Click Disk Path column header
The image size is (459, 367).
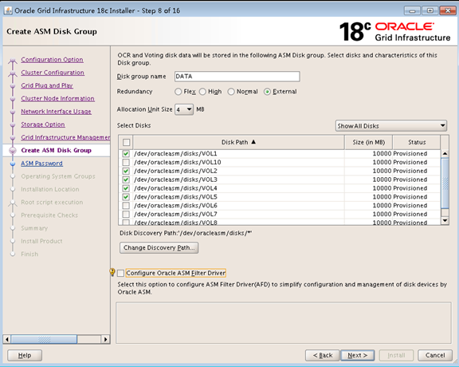click(238, 142)
